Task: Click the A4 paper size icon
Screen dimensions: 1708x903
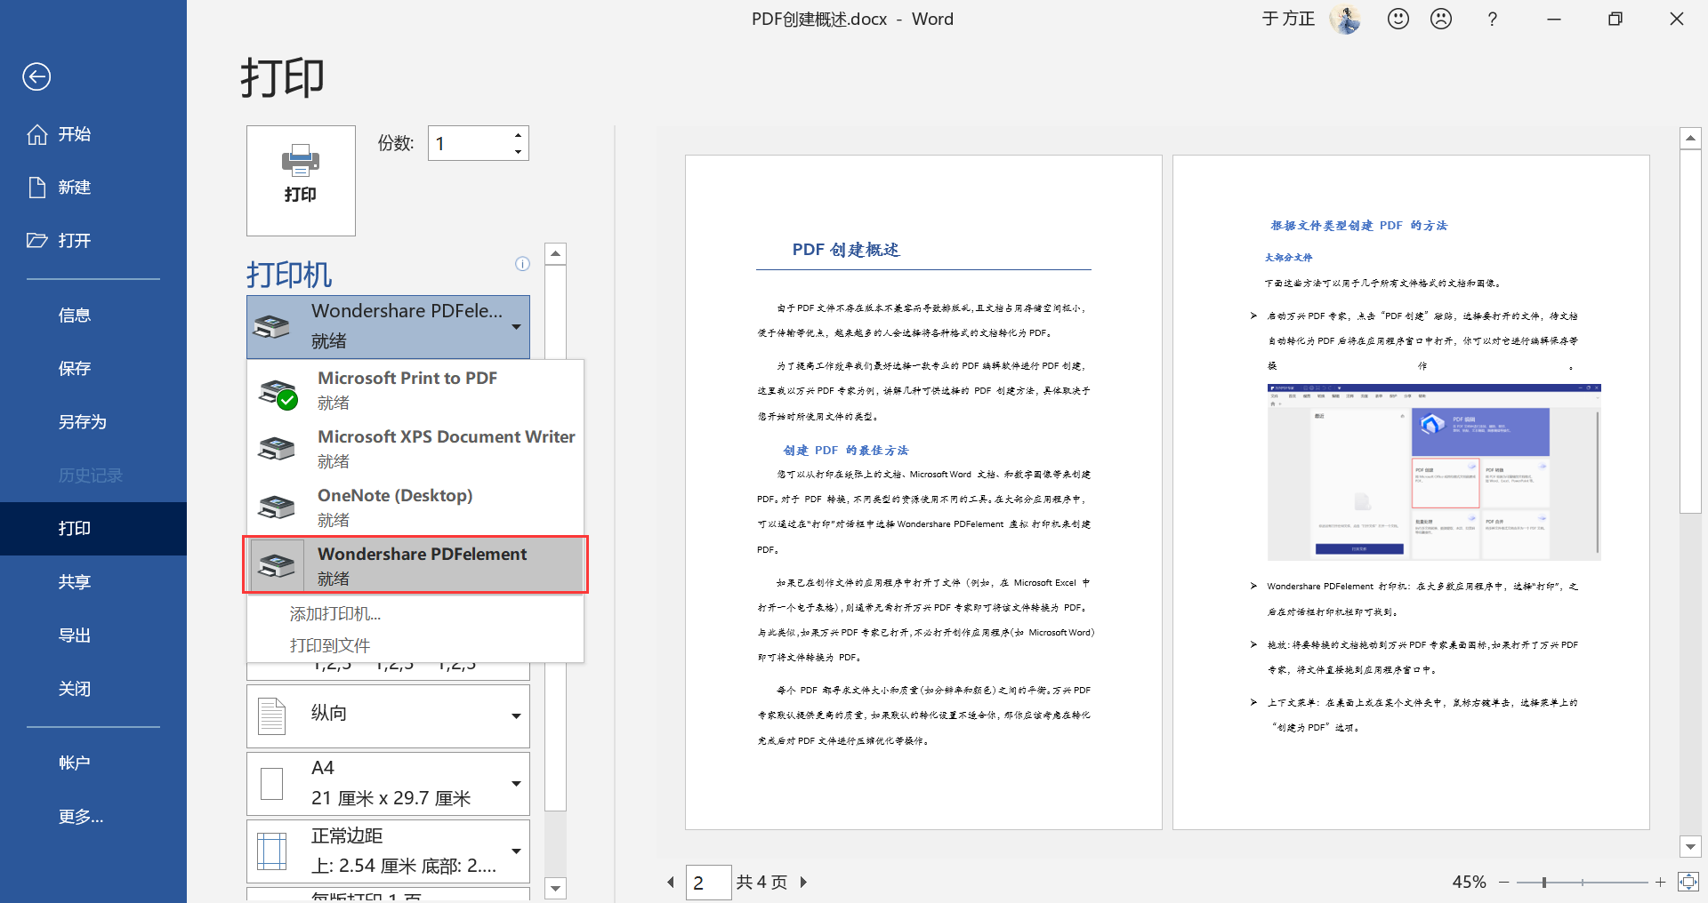Action: [271, 784]
